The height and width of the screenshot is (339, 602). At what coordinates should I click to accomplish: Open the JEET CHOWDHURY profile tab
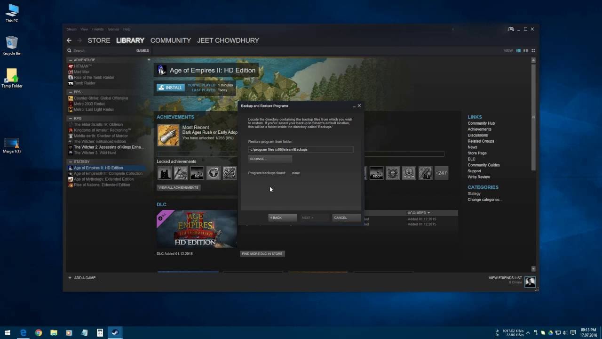228,40
